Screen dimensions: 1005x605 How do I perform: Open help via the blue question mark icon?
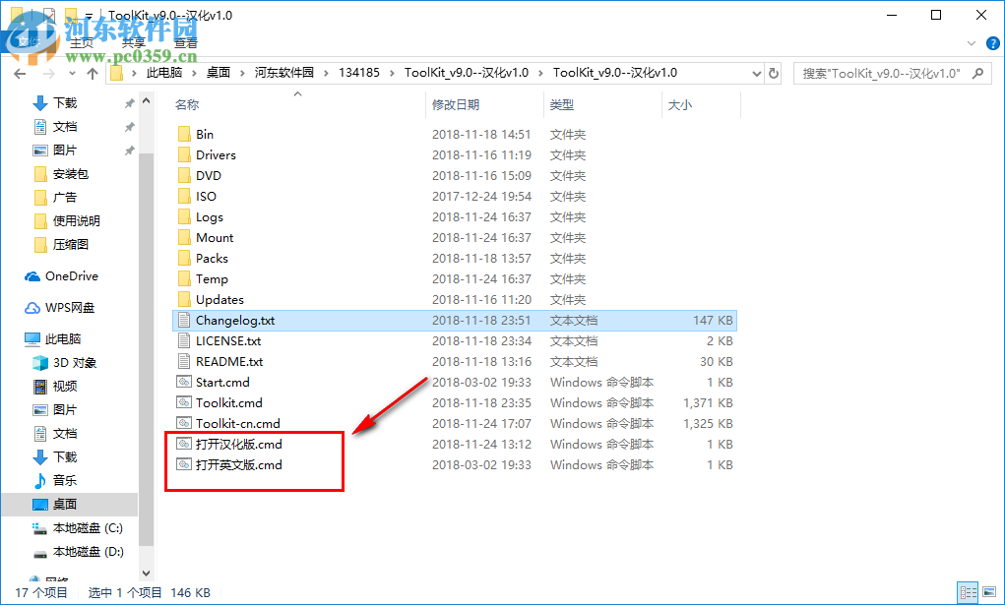pos(992,42)
